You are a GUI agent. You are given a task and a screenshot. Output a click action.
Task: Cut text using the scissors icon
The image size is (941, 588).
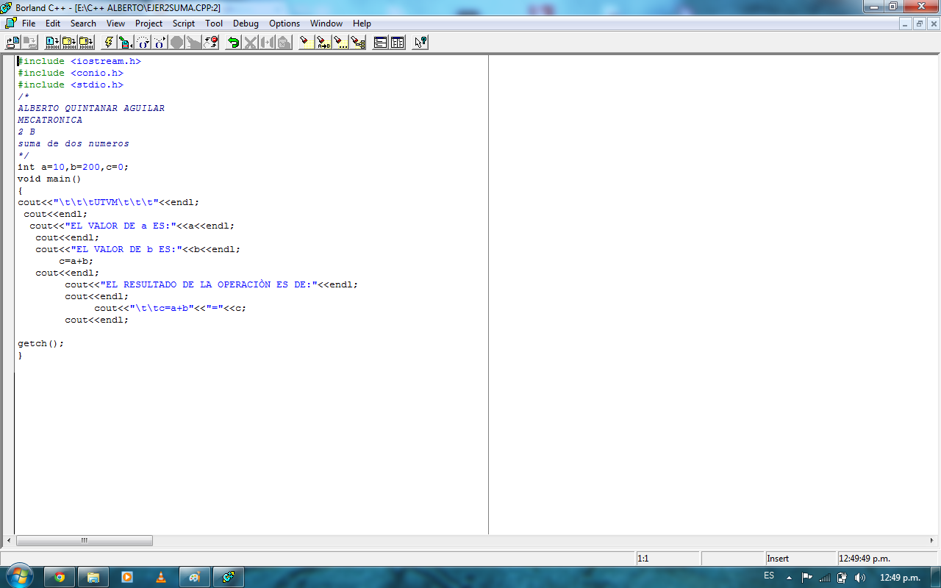click(x=251, y=42)
